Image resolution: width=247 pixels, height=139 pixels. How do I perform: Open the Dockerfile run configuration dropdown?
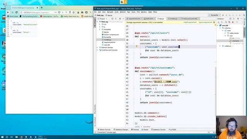[x=215, y=15]
